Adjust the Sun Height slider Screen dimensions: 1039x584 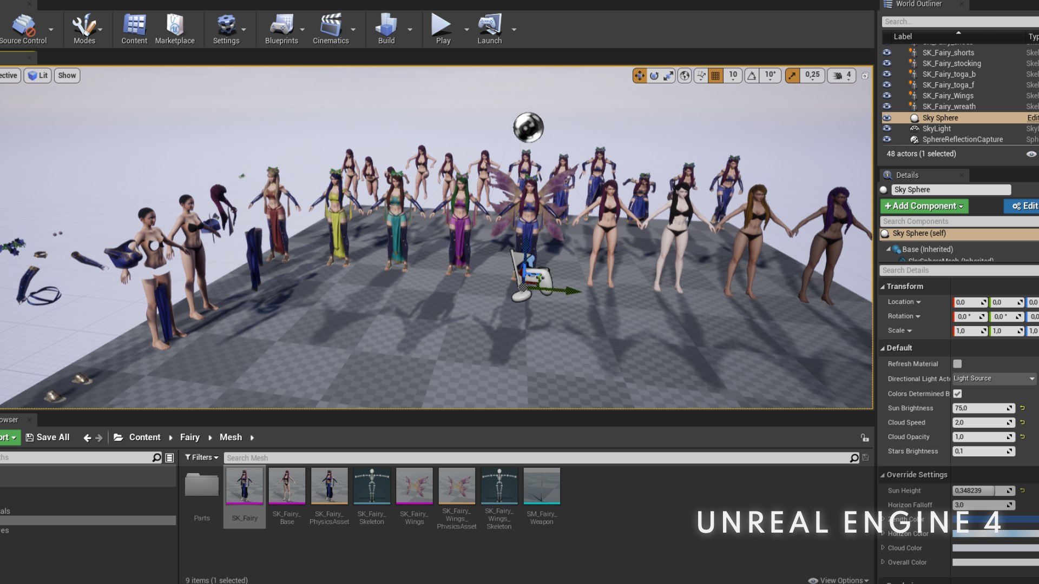tap(983, 490)
